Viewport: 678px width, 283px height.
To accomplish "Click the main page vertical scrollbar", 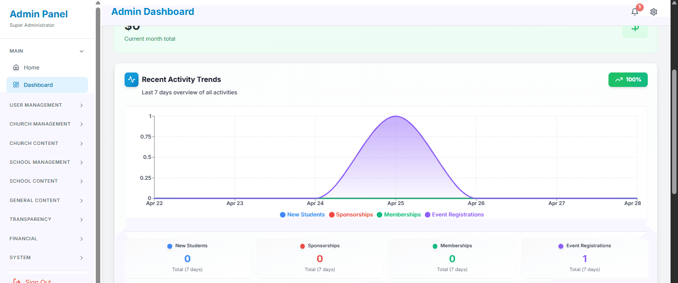I will click(x=674, y=132).
